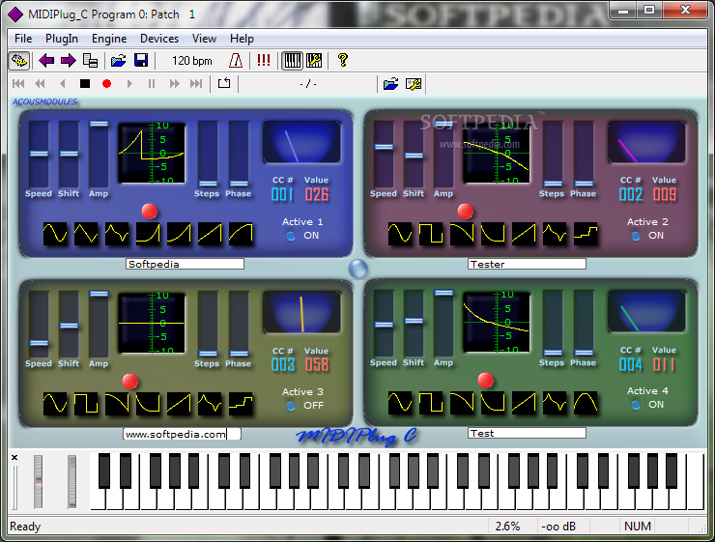The height and width of the screenshot is (542, 715).
Task: Toggle the keyboard bar icon
Action: coord(293,61)
